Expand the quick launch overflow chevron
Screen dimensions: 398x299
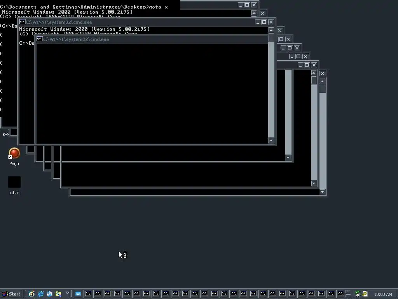67,293
